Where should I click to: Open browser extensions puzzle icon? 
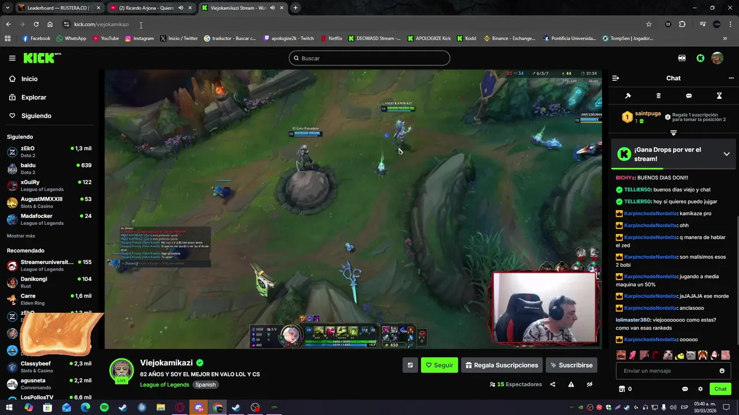[x=682, y=24]
